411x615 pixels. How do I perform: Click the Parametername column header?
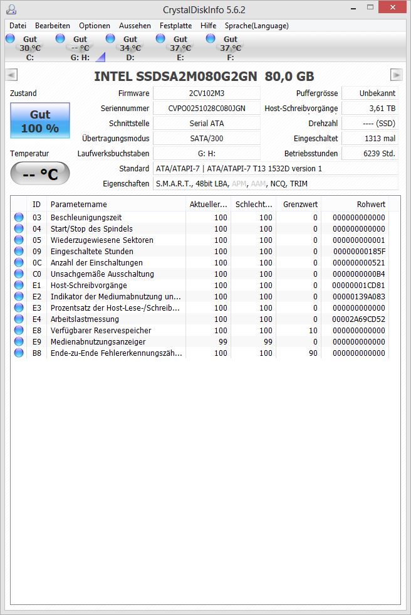[116, 205]
